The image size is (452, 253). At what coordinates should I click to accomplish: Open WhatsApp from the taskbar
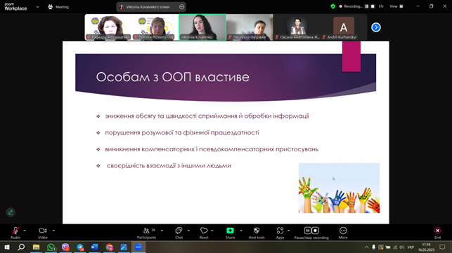[x=51, y=247]
